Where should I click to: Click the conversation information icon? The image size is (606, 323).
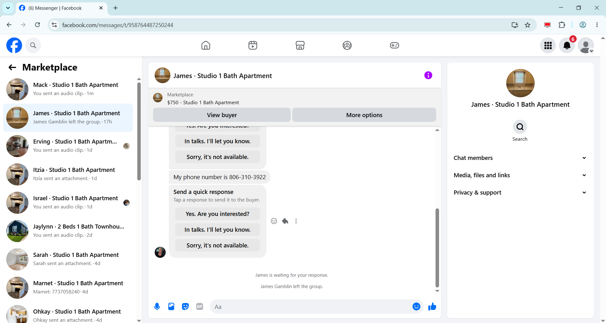coord(428,75)
